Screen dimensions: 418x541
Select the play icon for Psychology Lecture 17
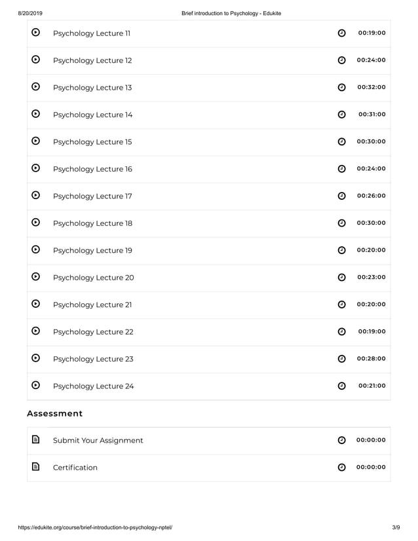(35, 195)
